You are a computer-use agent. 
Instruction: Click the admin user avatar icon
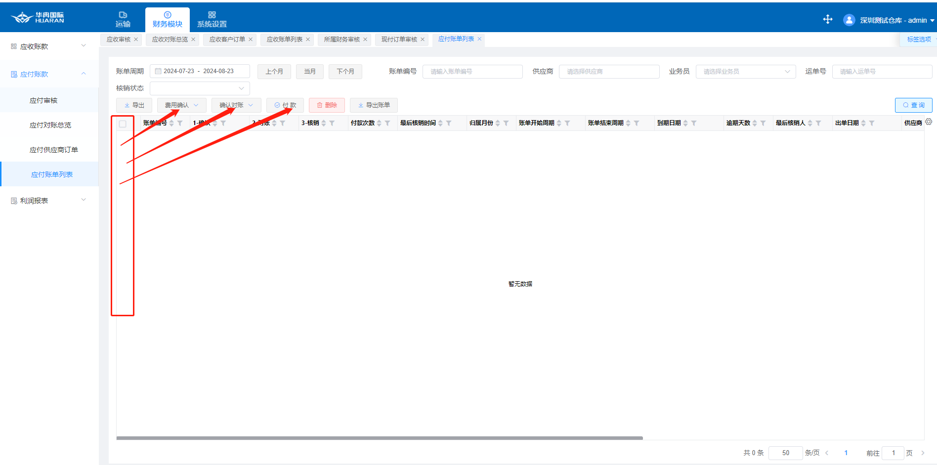849,20
